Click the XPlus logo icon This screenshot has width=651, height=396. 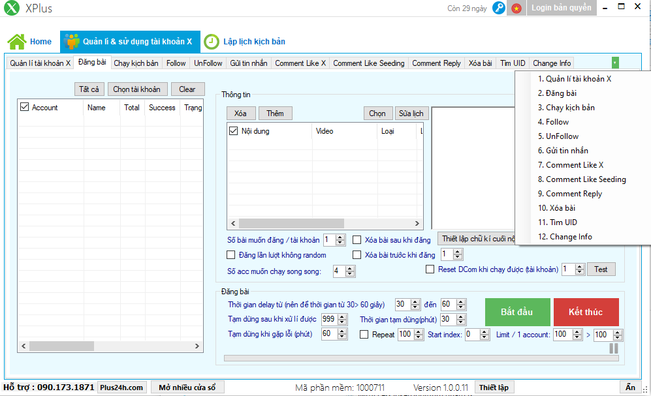[x=12, y=8]
